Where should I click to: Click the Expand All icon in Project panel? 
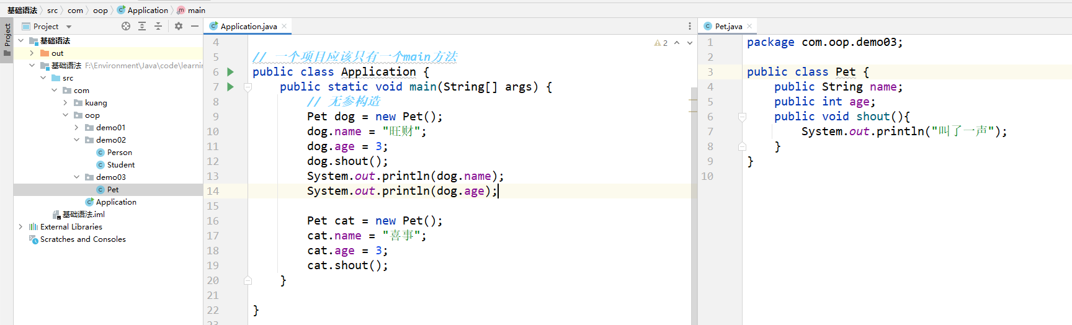click(x=142, y=26)
